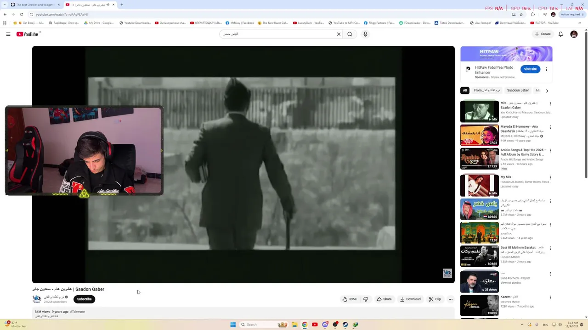Image resolution: width=588 pixels, height=330 pixels.
Task: Open more actions ellipsis under video
Action: tap(450, 299)
